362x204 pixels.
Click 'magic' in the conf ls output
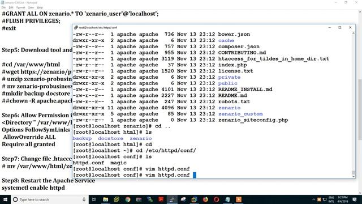coord(118,163)
